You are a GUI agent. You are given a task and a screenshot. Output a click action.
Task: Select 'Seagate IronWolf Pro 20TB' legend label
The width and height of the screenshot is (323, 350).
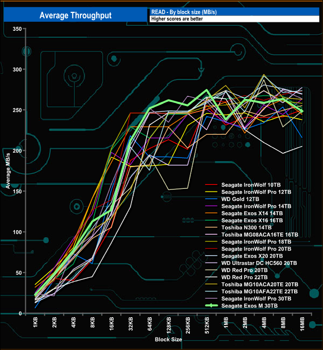coord(256,249)
